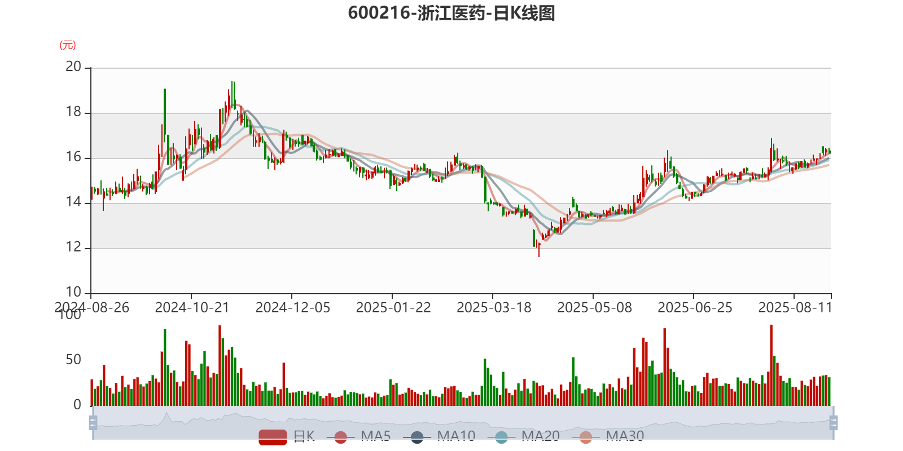The height and width of the screenshot is (451, 903).
Task: Click the left handle of the zoom slider
Action: click(x=93, y=423)
